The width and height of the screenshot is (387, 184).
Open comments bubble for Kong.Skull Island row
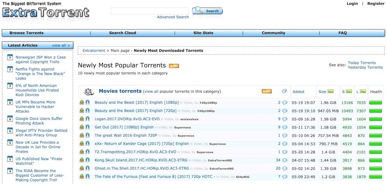click(x=285, y=160)
